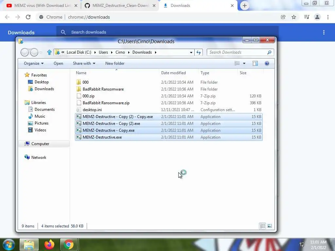The width and height of the screenshot is (335, 251).
Task: Switch to the MEMZ virus YouTube tab
Action: click(x=42, y=6)
